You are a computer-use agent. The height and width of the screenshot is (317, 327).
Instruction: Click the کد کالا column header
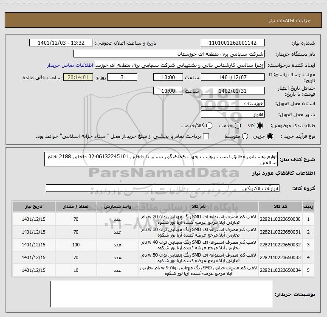click(x=280, y=206)
